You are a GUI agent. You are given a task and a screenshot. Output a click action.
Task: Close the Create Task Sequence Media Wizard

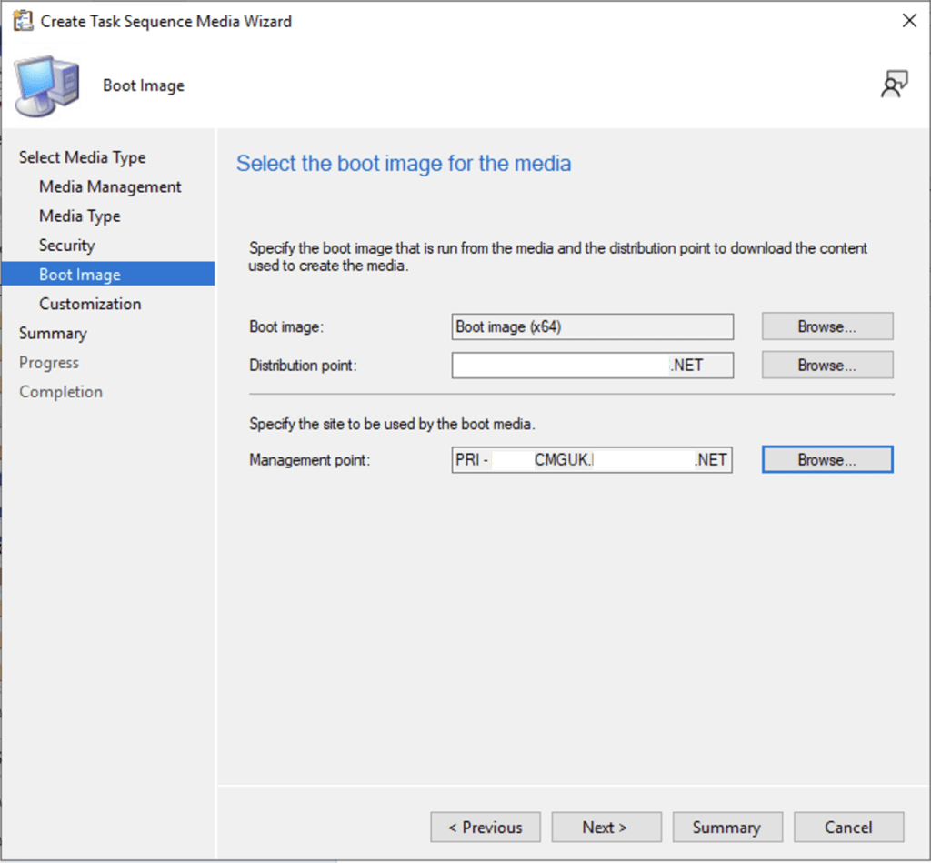pos(908,21)
